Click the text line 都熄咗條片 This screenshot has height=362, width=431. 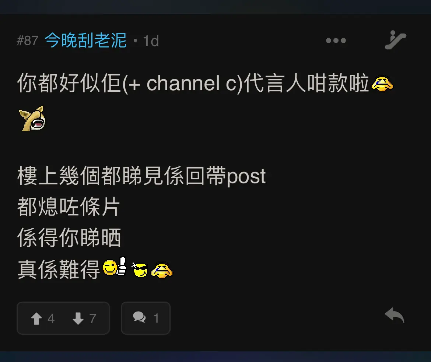pos(69,207)
